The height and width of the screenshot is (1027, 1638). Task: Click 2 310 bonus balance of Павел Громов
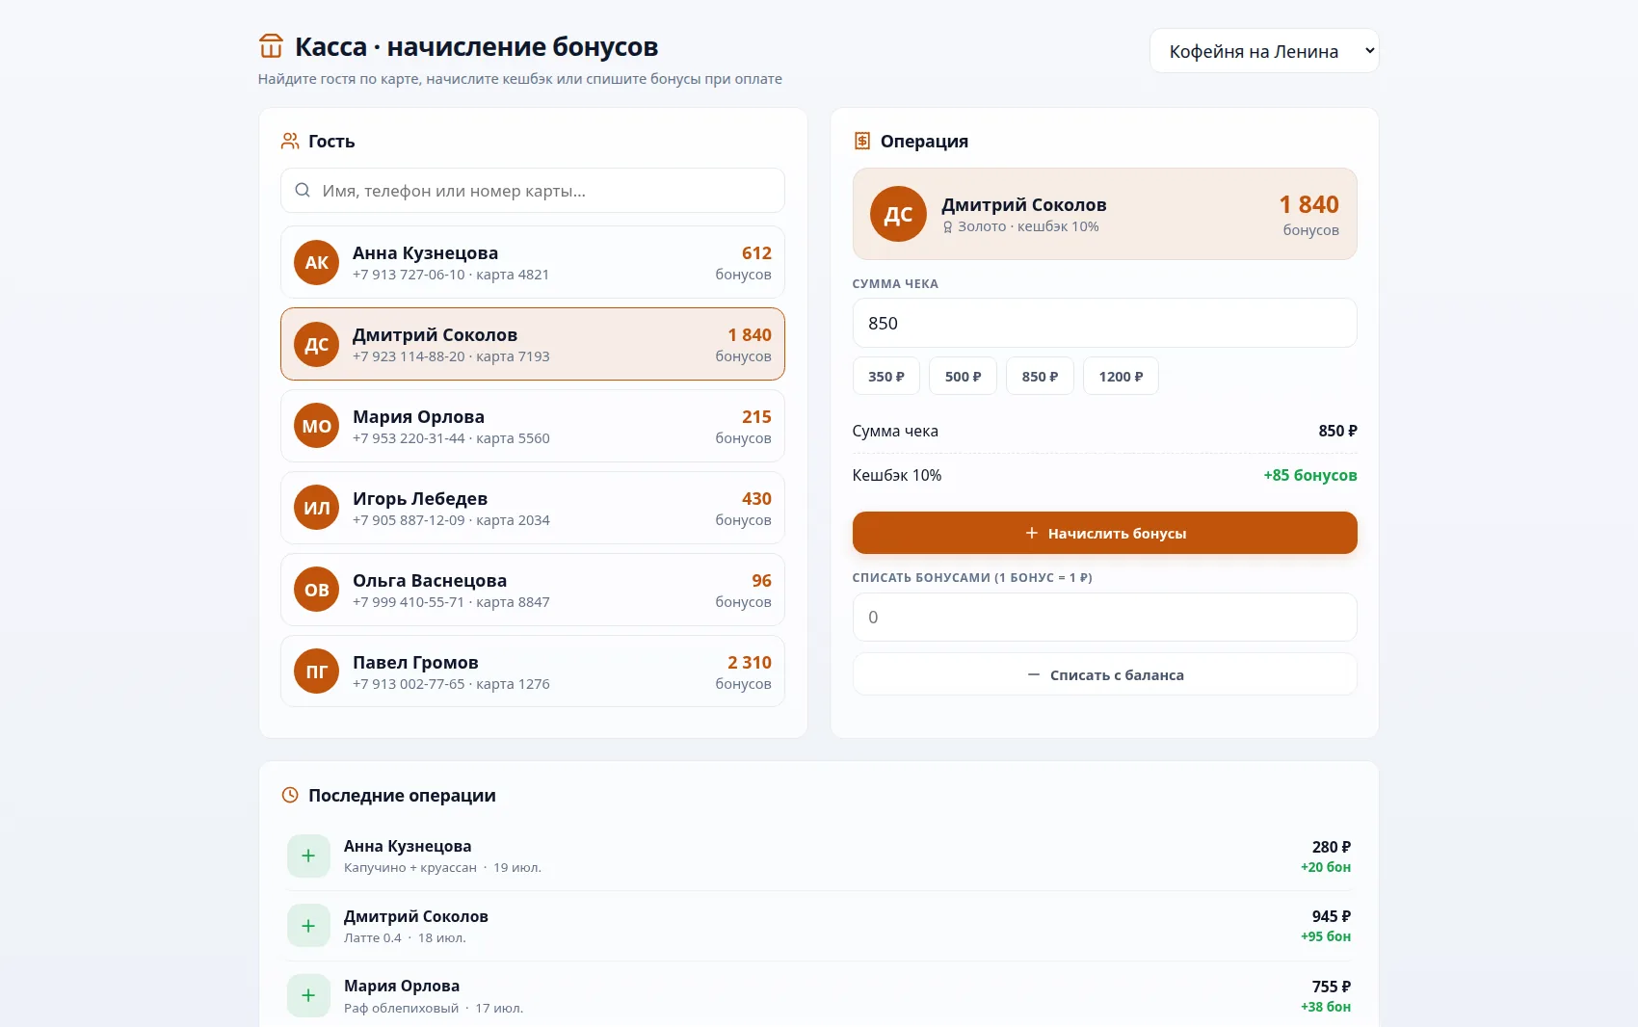pos(750,663)
